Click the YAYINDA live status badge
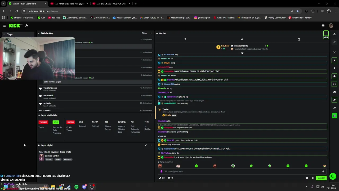The height and width of the screenshot is (191, 339). click(x=43, y=122)
